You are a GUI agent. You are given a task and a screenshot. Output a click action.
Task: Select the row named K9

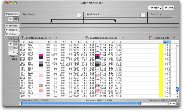pyautogui.click(x=95, y=96)
